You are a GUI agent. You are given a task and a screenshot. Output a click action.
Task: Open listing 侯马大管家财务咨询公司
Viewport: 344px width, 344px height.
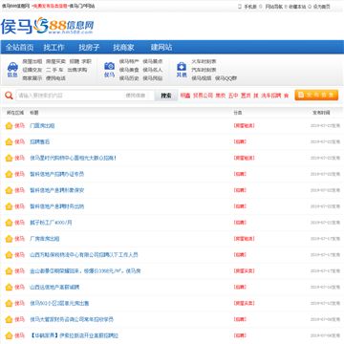[72, 319]
